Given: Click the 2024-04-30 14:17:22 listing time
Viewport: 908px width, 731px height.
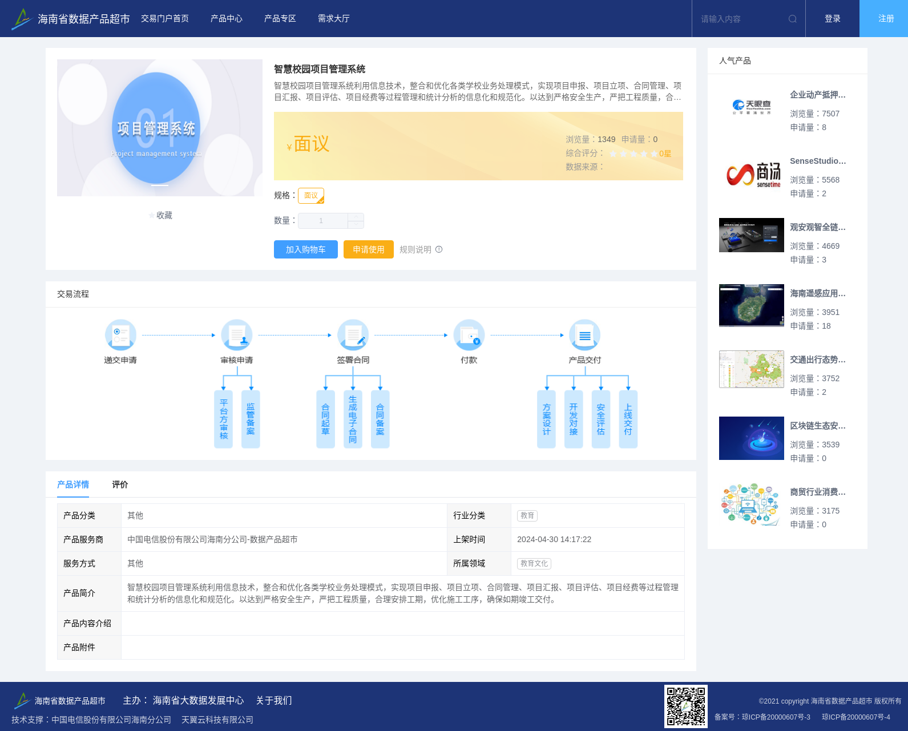Looking at the screenshot, I should (x=554, y=539).
